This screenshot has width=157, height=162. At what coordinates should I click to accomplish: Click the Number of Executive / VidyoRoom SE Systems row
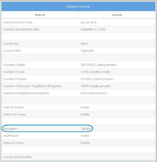click(x=78, y=86)
